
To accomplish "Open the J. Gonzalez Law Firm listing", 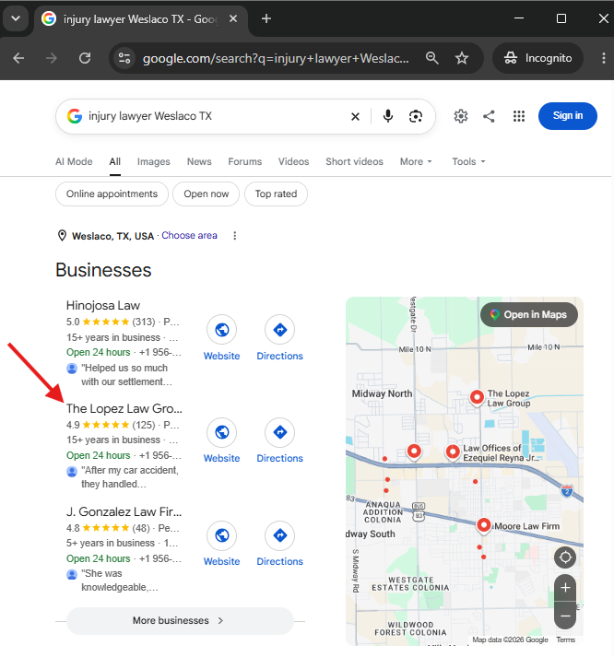I will click(124, 511).
